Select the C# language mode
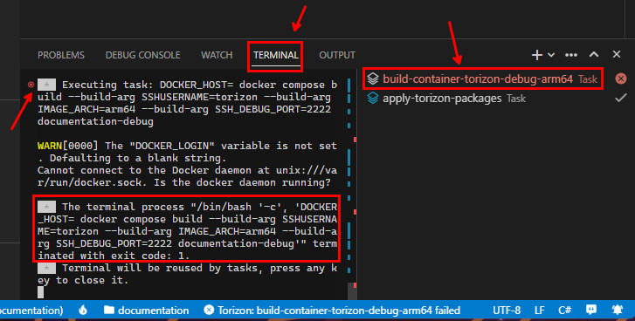This screenshot has width=635, height=321. coord(565,311)
